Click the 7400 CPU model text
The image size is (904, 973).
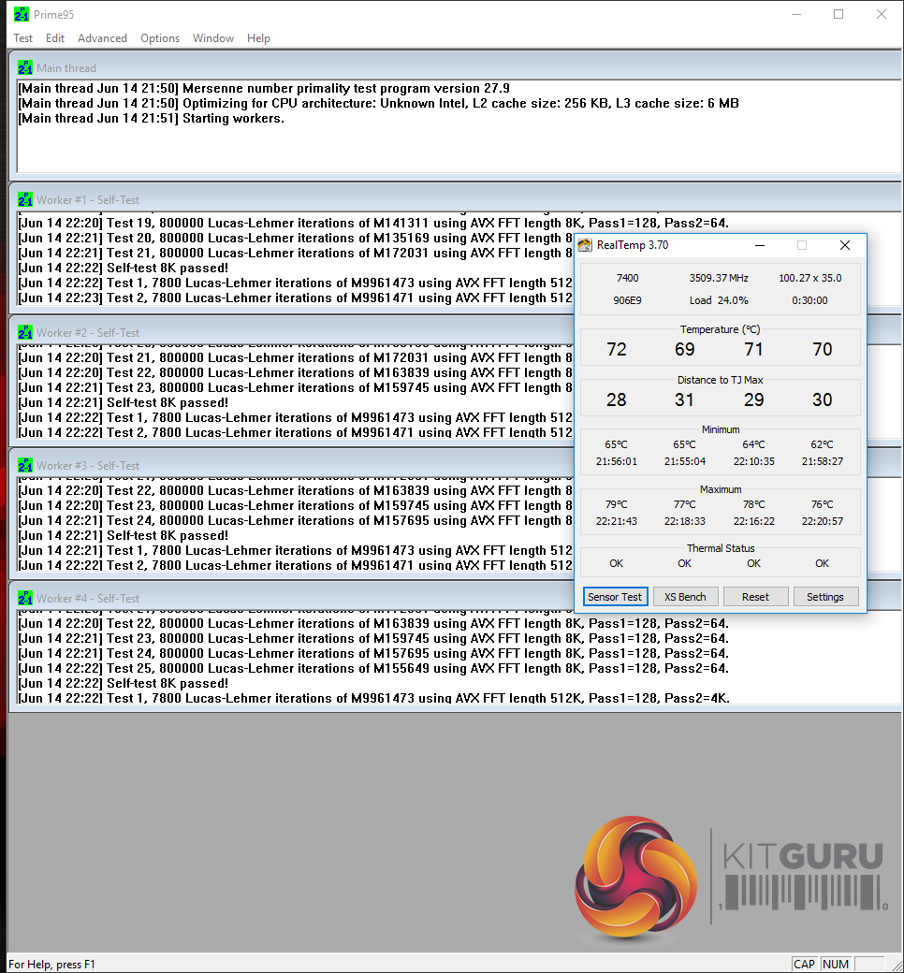[628, 278]
